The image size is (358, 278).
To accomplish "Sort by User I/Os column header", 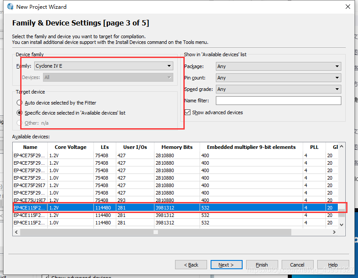I will click(x=135, y=147).
